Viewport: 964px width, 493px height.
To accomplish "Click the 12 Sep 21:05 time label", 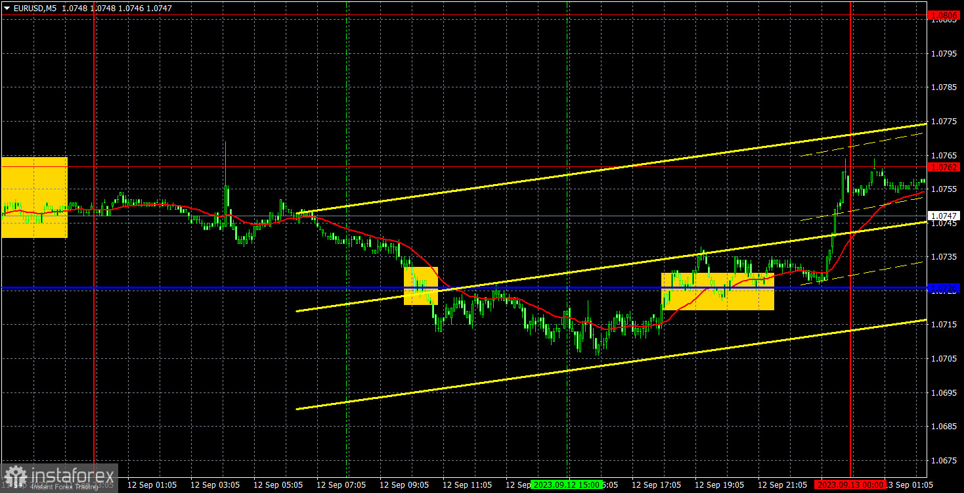I will [x=782, y=484].
